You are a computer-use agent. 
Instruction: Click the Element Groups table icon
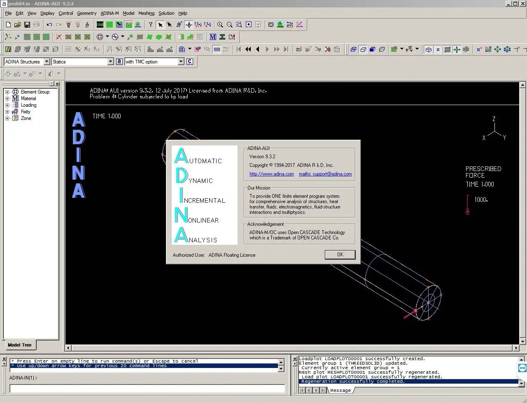(x=182, y=49)
